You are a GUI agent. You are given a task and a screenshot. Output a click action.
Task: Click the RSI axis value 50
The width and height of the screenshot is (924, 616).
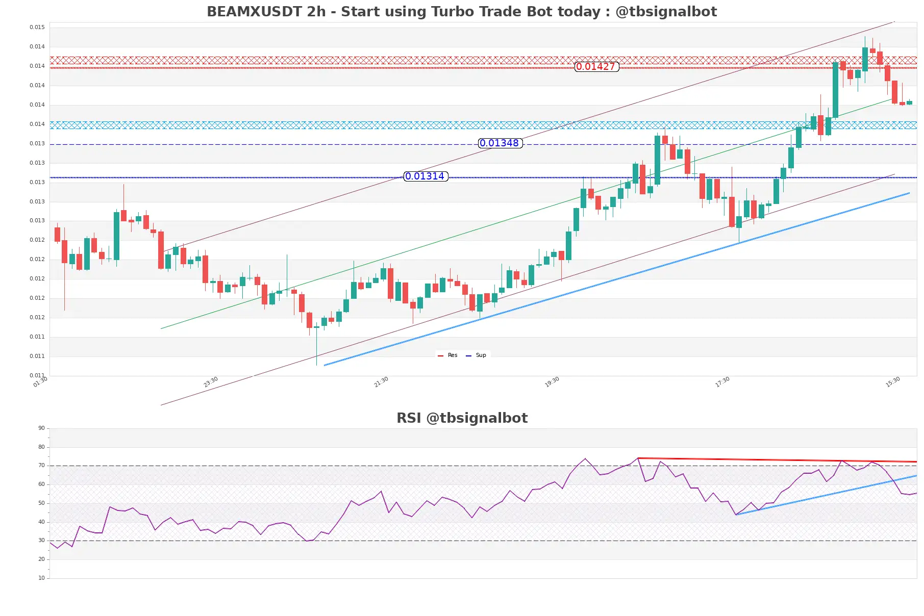[41, 503]
